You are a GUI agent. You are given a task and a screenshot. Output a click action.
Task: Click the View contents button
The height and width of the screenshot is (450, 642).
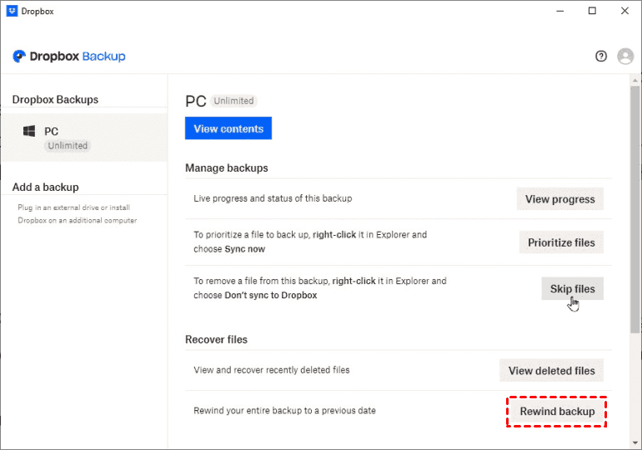point(228,128)
